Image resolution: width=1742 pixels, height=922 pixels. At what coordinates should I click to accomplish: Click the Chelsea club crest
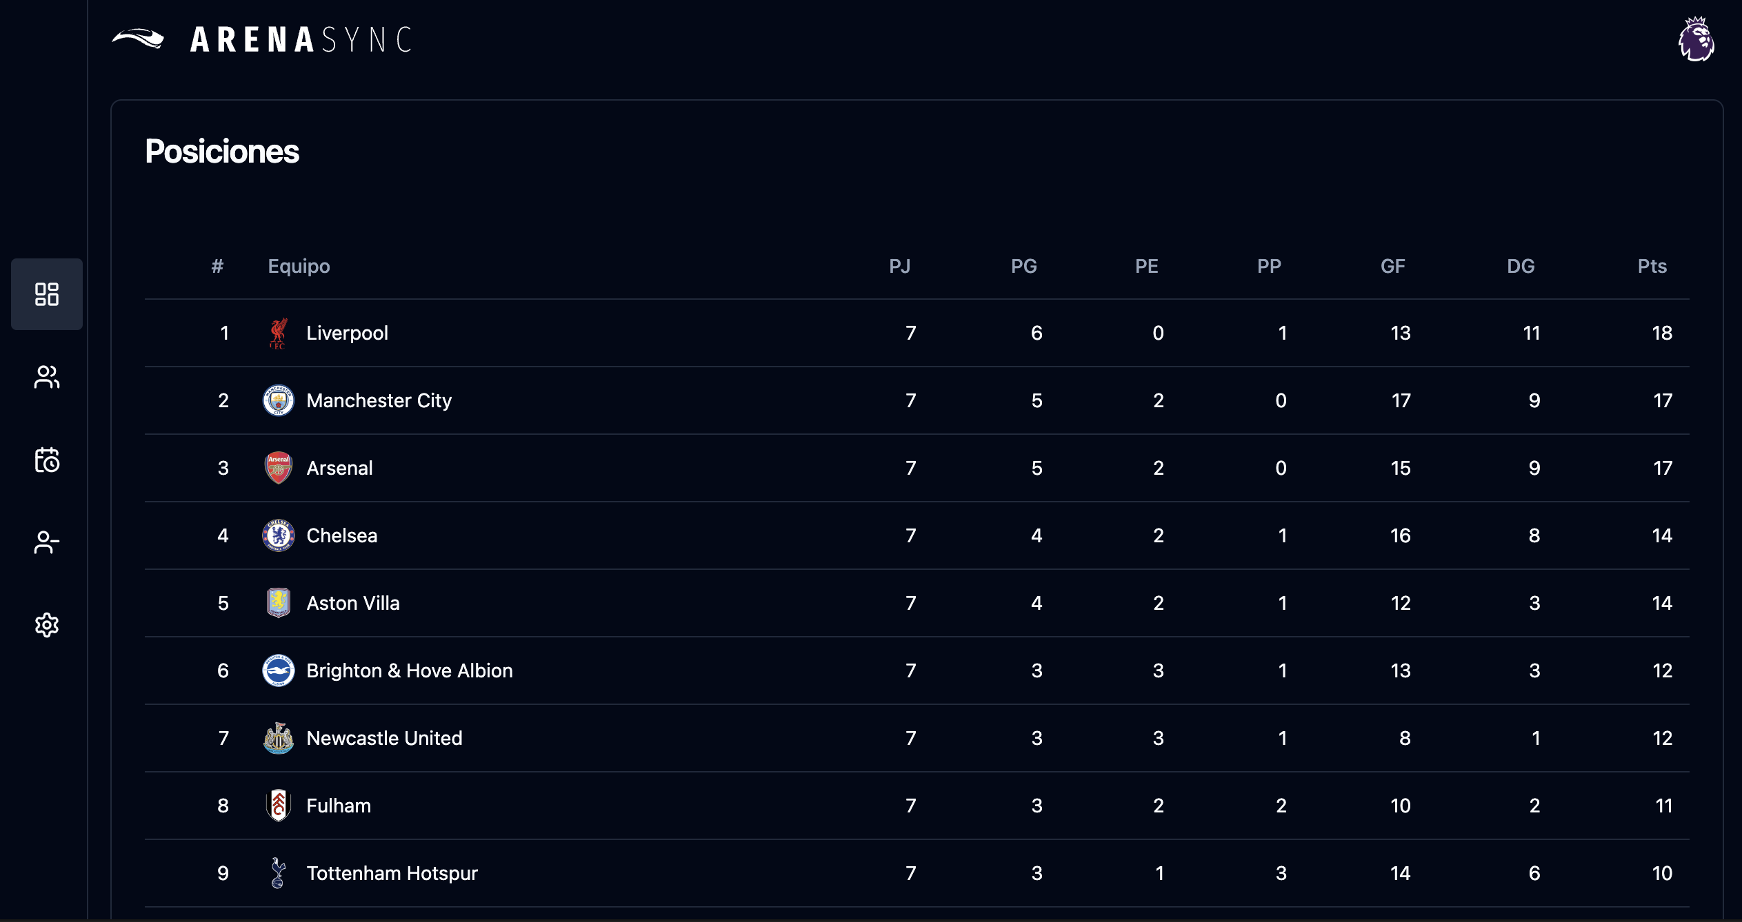pyautogui.click(x=278, y=535)
